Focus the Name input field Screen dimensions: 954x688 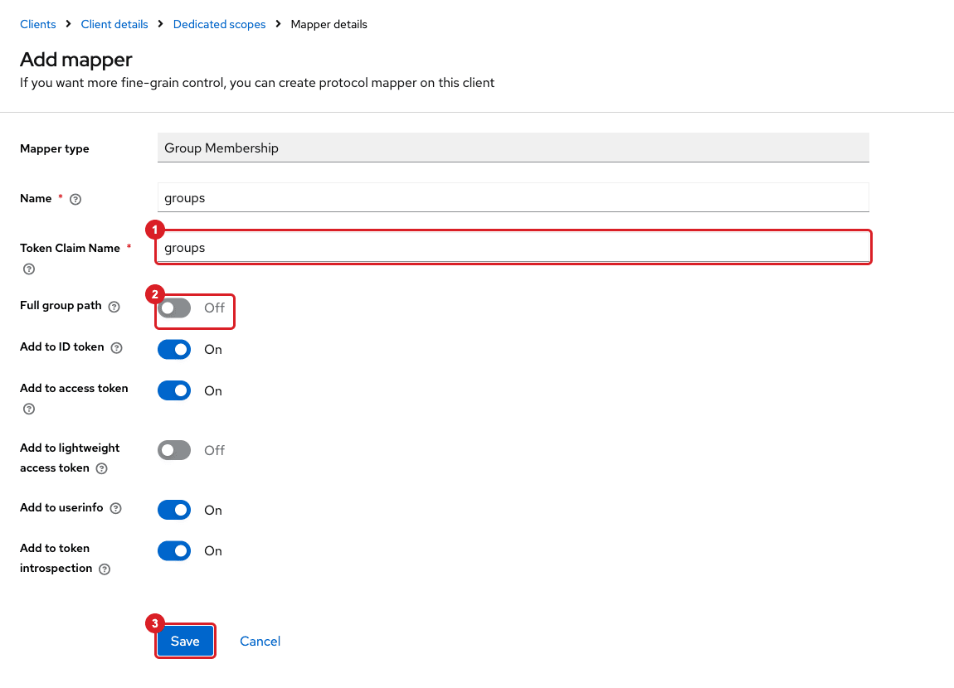point(513,197)
